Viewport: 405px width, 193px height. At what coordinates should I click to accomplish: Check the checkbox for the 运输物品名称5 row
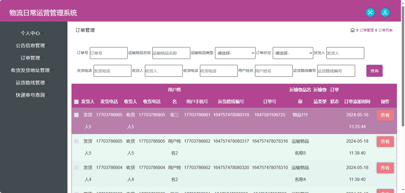click(76, 141)
